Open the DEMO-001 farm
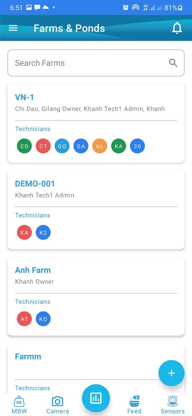This screenshot has width=192, height=416. (96, 210)
